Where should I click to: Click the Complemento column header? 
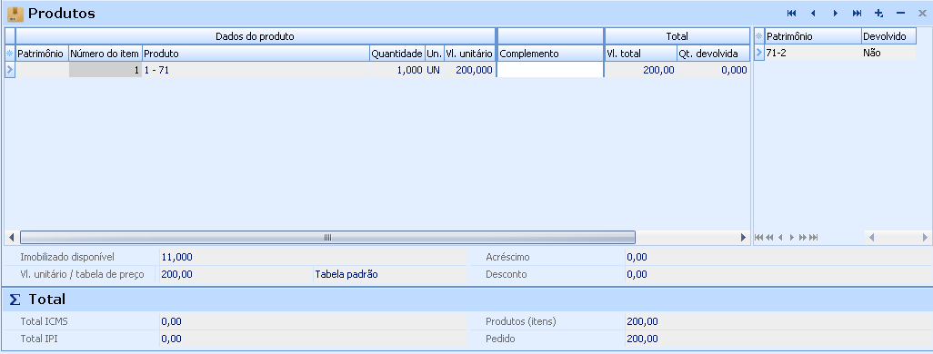(550, 54)
